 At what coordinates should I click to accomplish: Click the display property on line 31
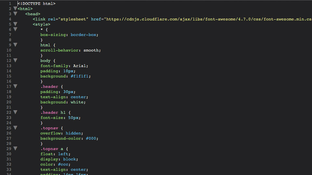49,159
